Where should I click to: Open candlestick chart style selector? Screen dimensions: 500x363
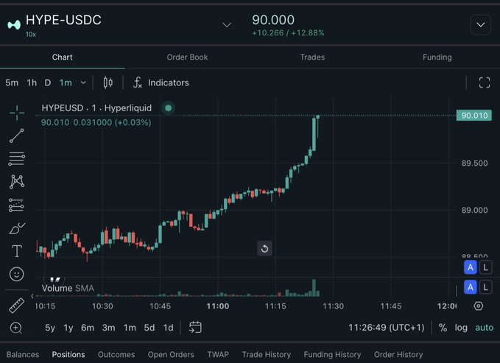click(108, 82)
